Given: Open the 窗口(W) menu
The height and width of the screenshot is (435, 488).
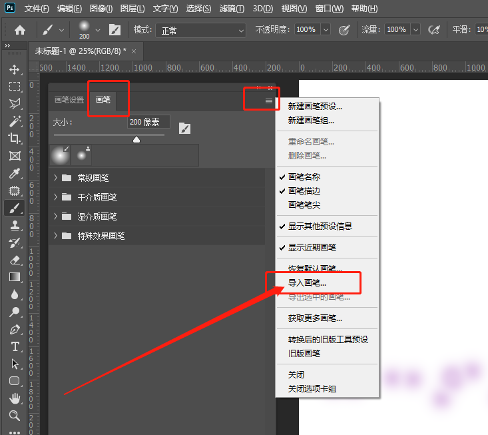Looking at the screenshot, I should 330,9.
